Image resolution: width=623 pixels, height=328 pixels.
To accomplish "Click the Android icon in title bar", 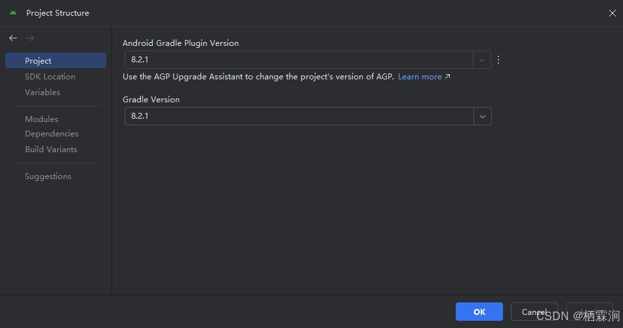I will click(x=13, y=12).
